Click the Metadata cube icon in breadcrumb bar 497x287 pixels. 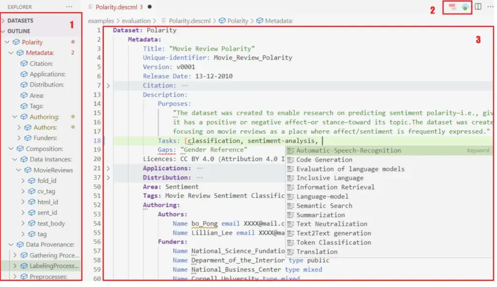click(x=260, y=20)
